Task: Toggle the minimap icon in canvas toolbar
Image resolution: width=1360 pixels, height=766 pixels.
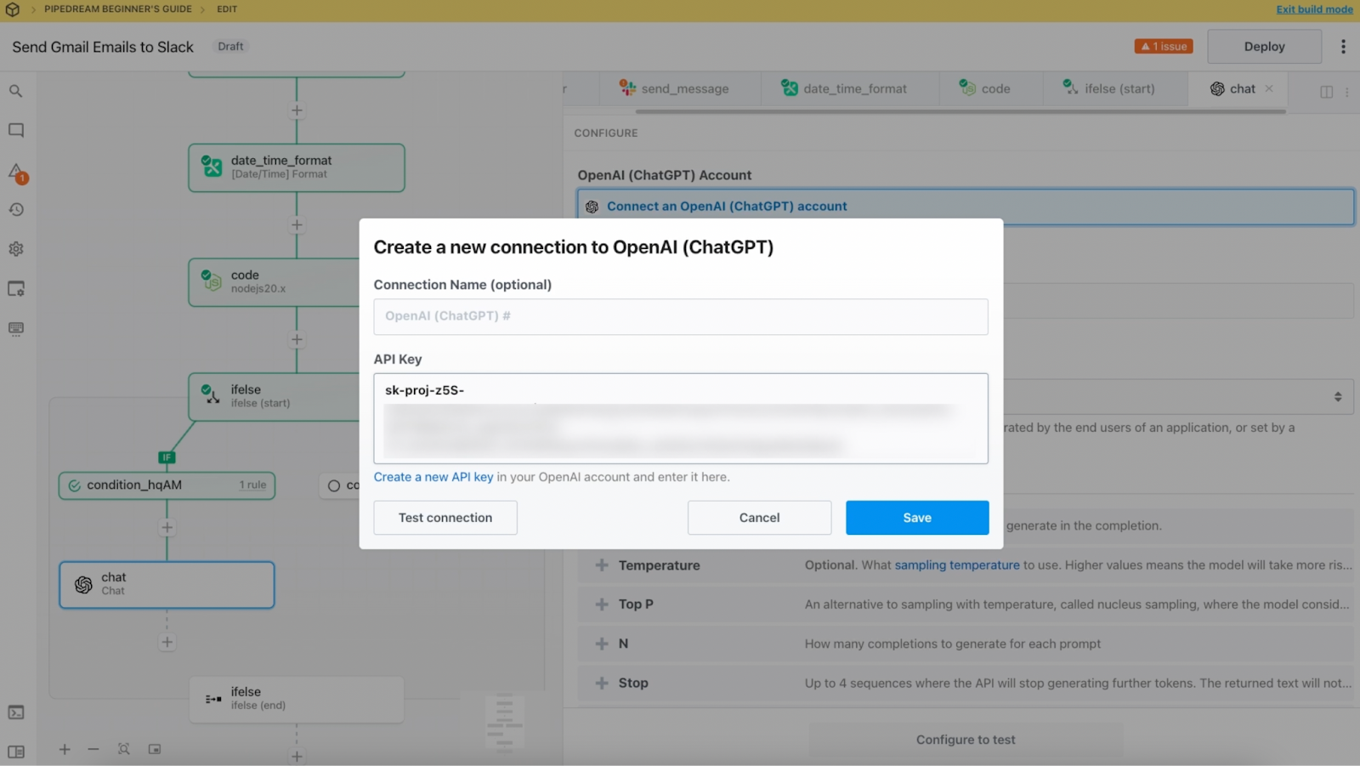Action: pyautogui.click(x=155, y=749)
